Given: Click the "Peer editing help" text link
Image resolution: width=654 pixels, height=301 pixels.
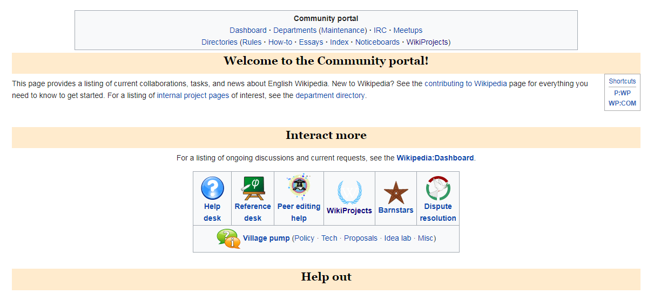Looking at the screenshot, I should click(x=299, y=212).
